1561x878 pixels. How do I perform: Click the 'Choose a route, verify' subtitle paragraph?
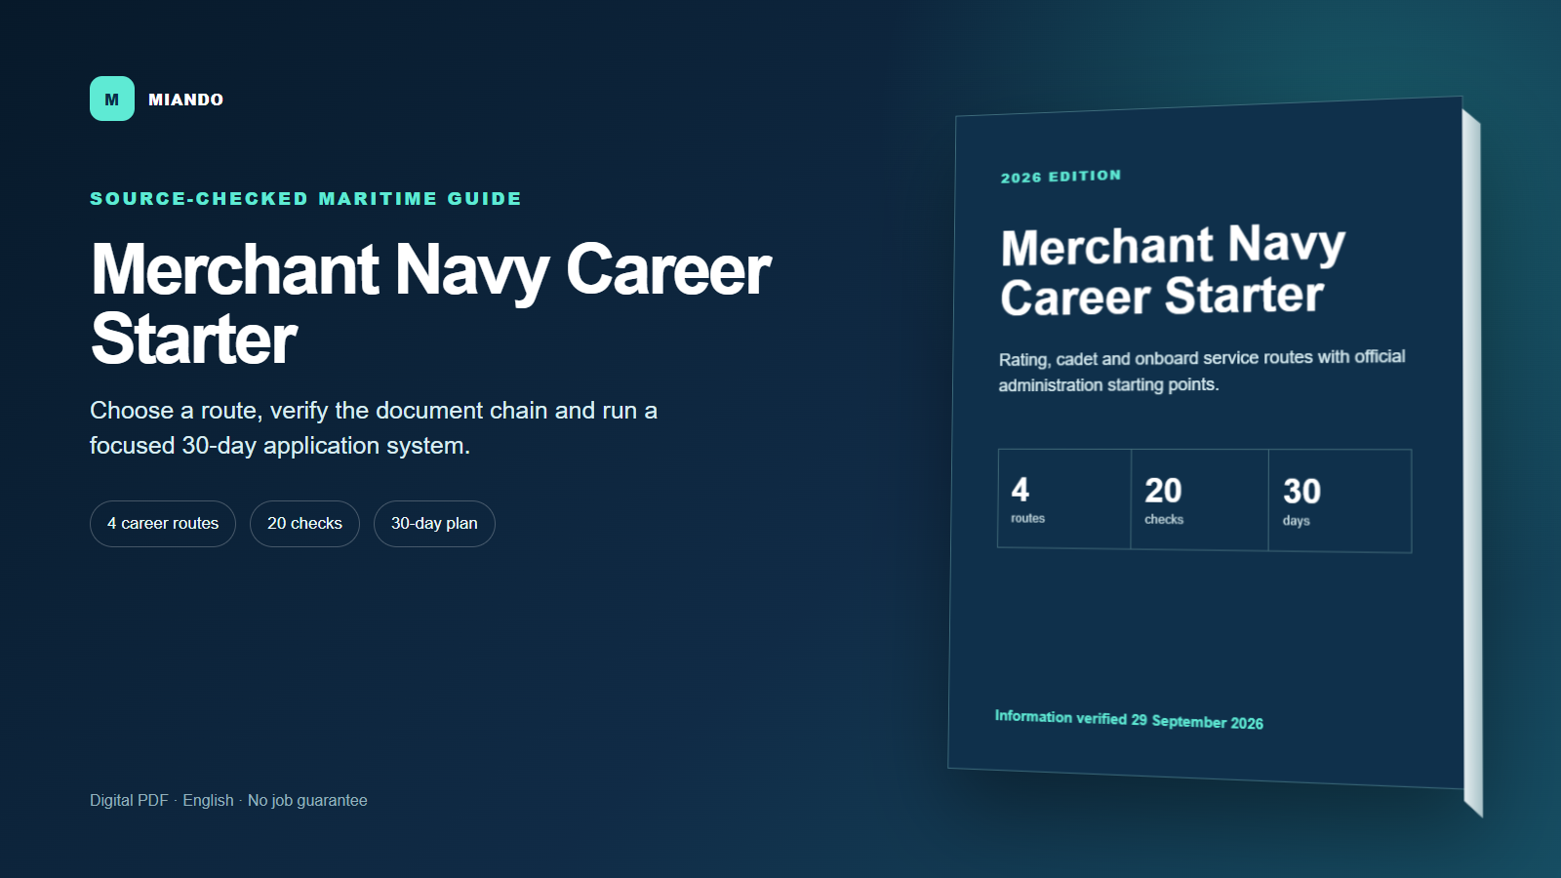pos(374,427)
